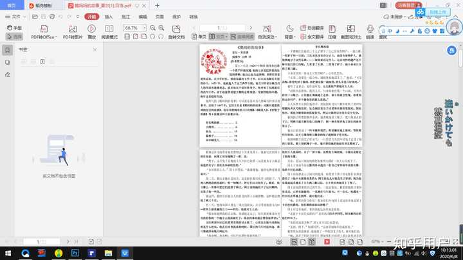This screenshot has width=463, height=260.
Task: Open the 插入 ribbon tab
Action: [109, 17]
